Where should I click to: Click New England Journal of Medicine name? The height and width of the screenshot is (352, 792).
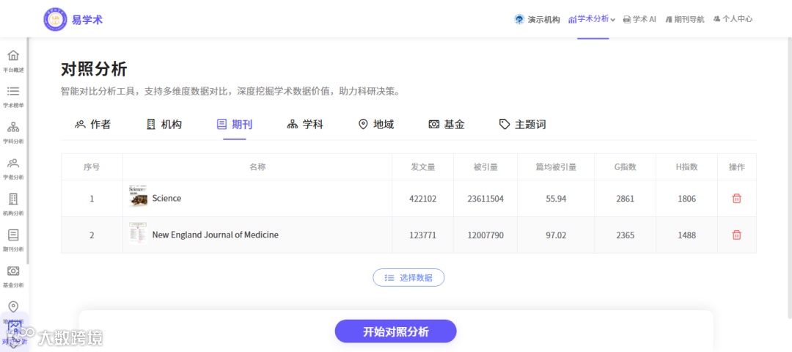215,235
